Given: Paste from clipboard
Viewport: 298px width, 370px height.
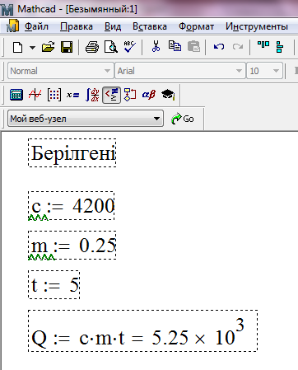Looking at the screenshot, I should pos(193,46).
